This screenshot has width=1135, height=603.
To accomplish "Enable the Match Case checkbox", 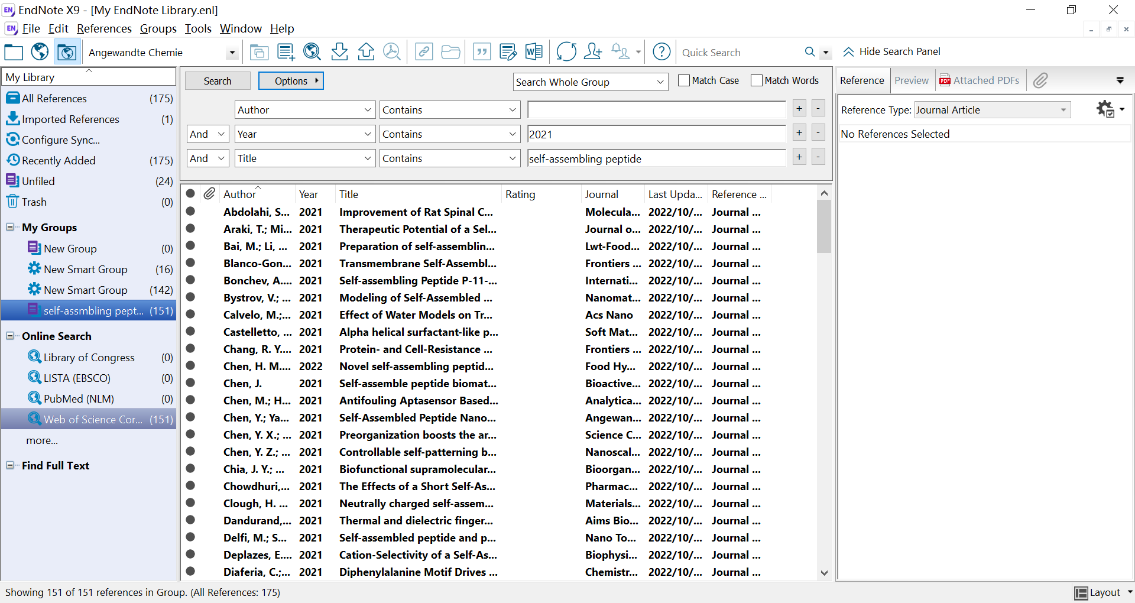I will (684, 80).
